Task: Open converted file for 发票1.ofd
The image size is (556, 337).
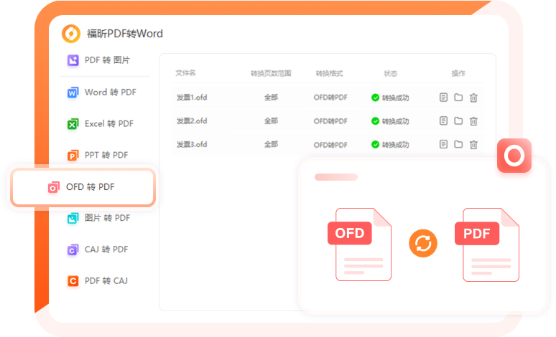Action: (444, 98)
